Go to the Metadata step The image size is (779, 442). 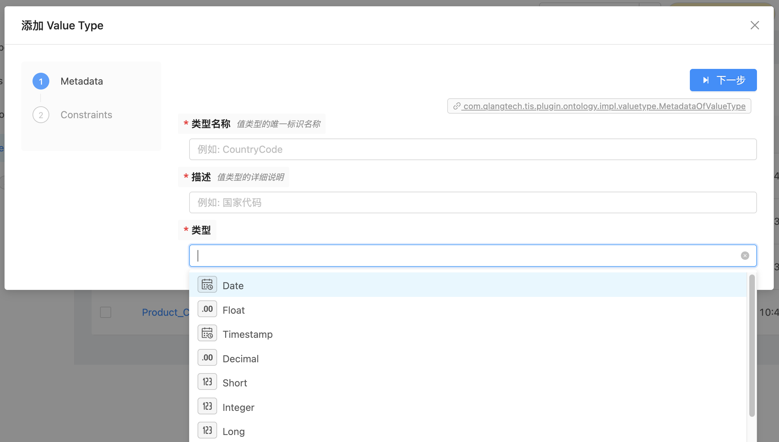(81, 81)
